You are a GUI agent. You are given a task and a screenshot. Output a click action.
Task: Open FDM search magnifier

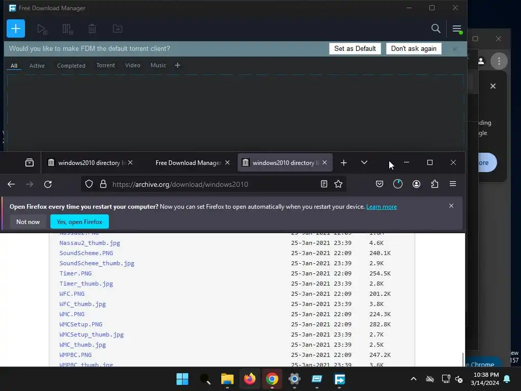(436, 29)
